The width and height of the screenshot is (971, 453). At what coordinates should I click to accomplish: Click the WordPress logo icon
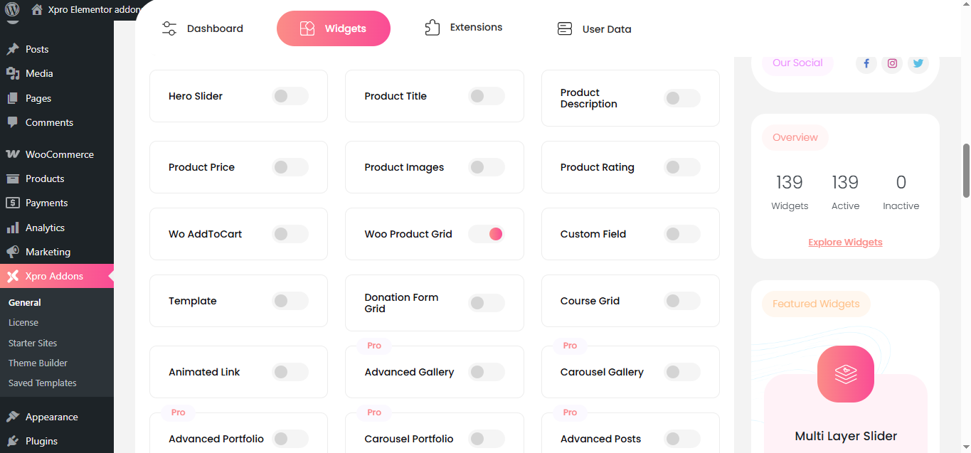point(12,10)
